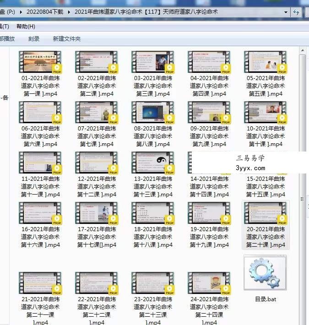Click the 刻录 toolbar button
Screen dimensions: 309x325
tap(33, 39)
